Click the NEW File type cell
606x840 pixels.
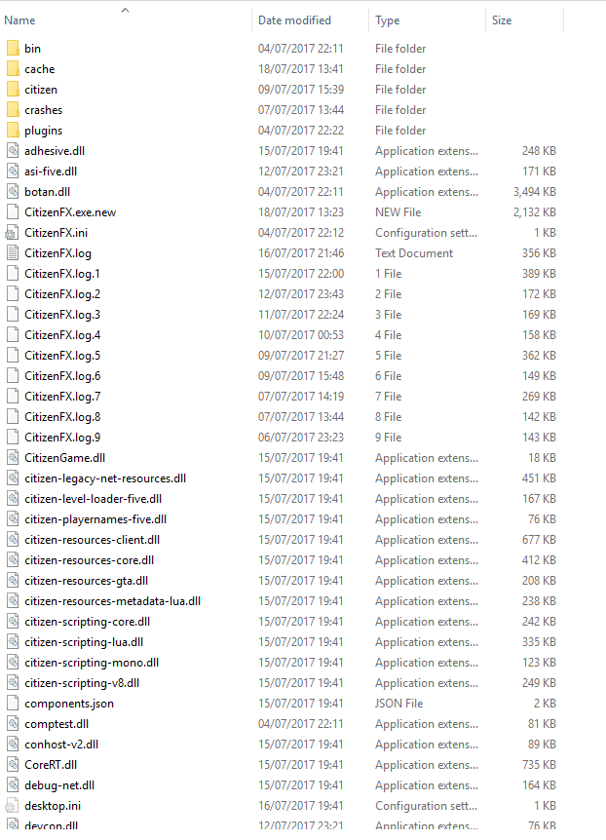click(x=398, y=212)
